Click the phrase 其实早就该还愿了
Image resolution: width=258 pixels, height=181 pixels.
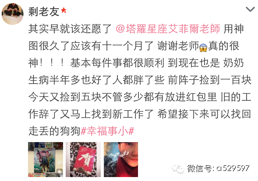point(70,29)
